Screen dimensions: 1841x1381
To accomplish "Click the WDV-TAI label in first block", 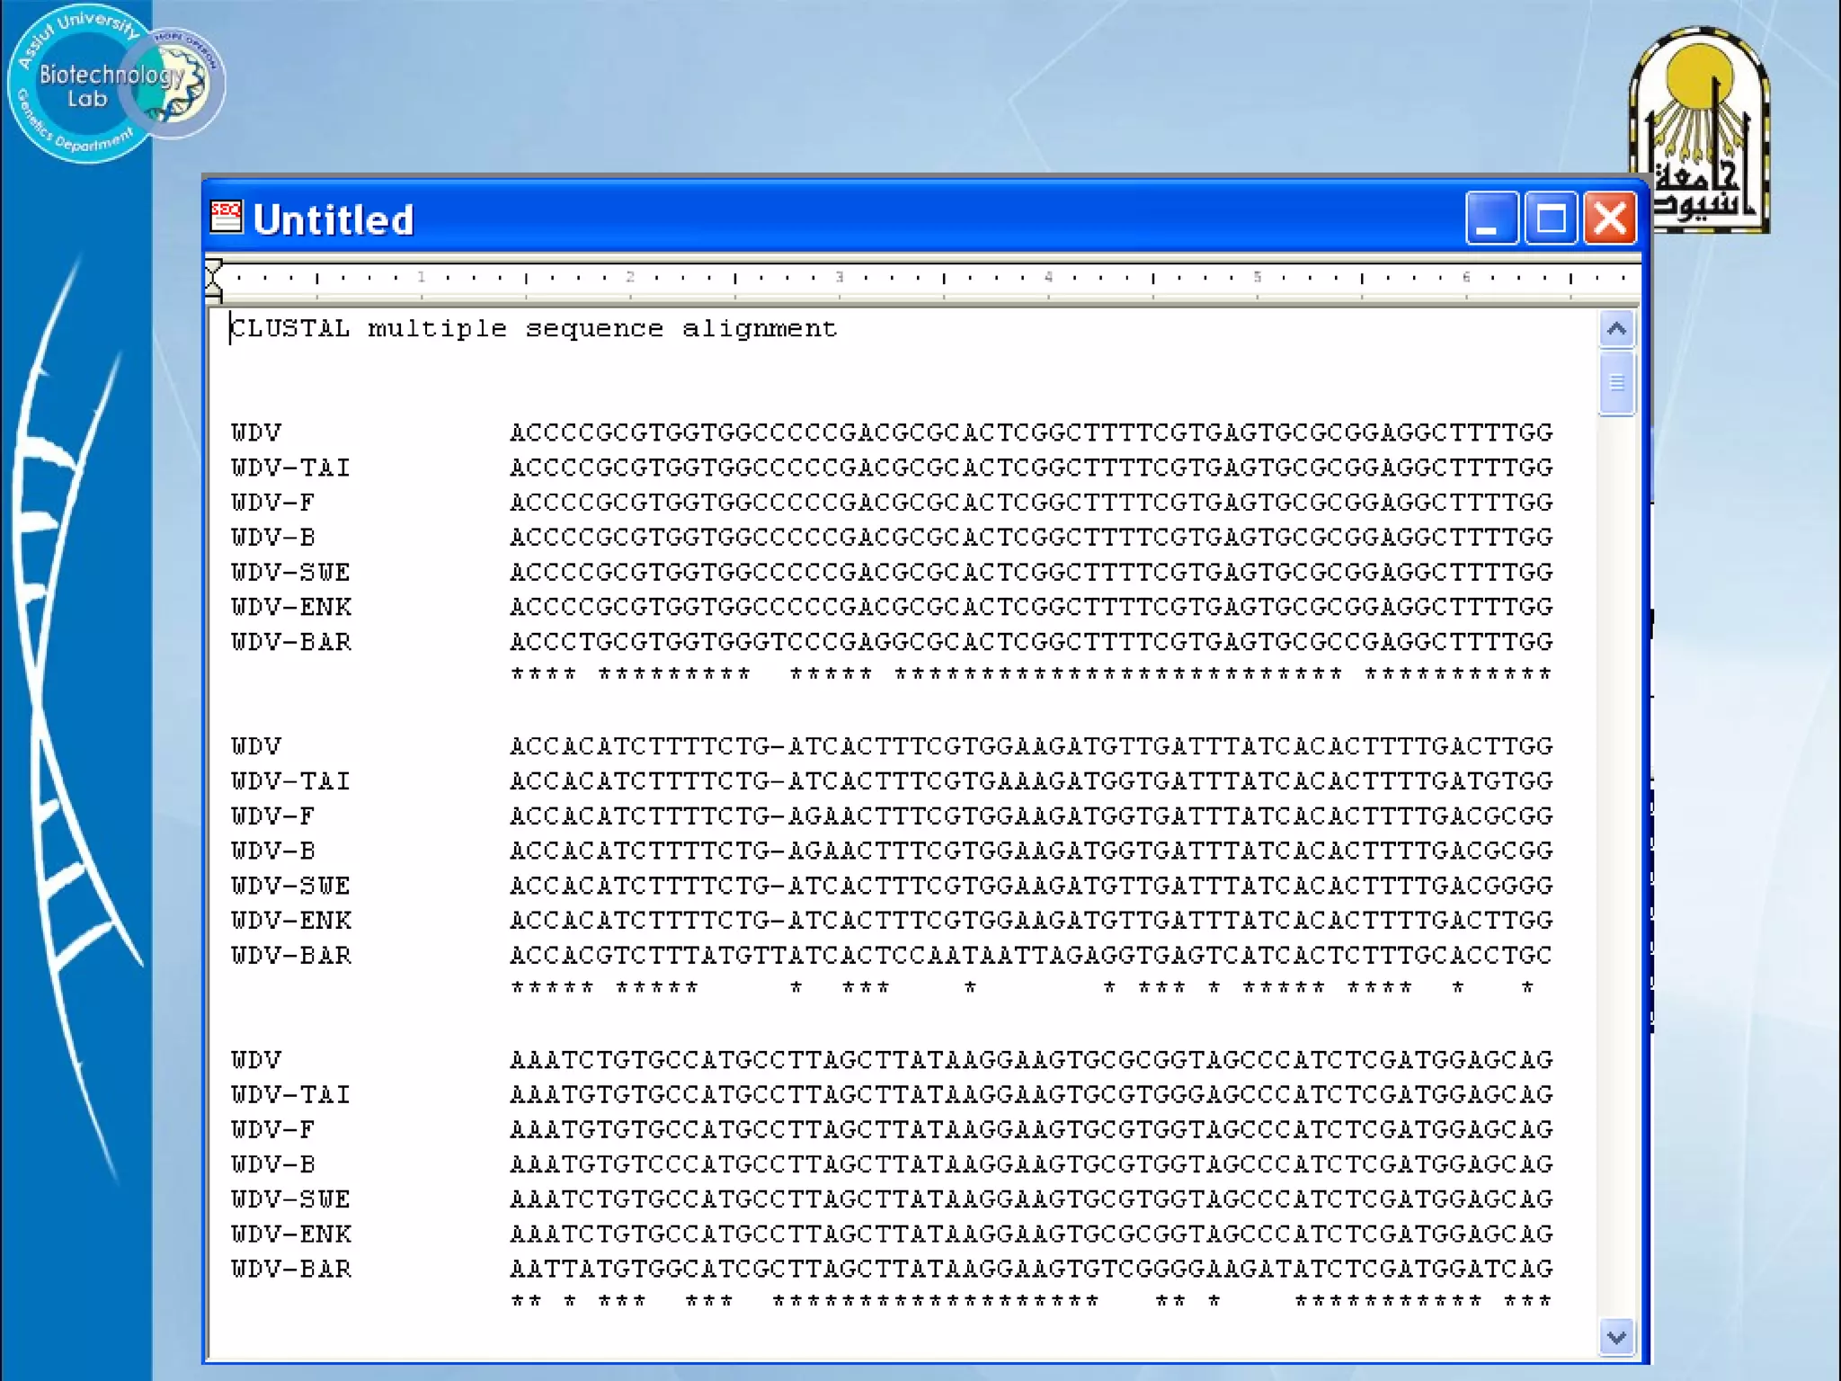I will point(290,468).
